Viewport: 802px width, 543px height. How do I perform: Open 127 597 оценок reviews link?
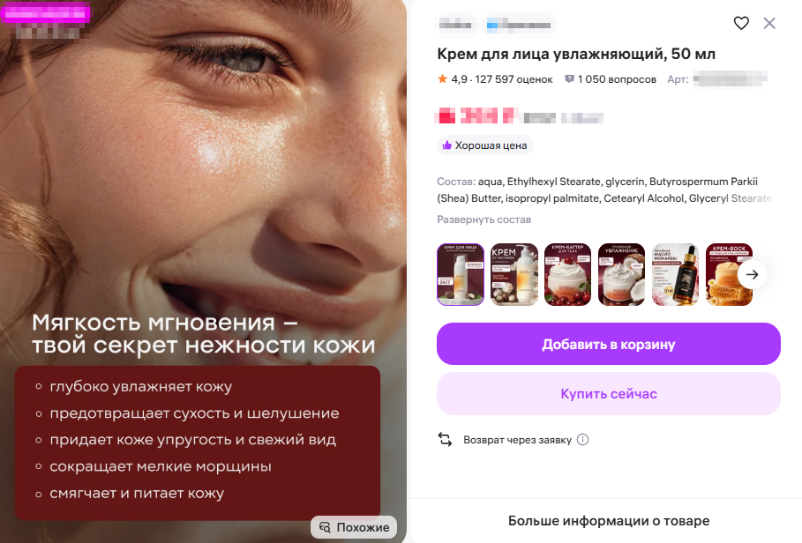tap(514, 79)
